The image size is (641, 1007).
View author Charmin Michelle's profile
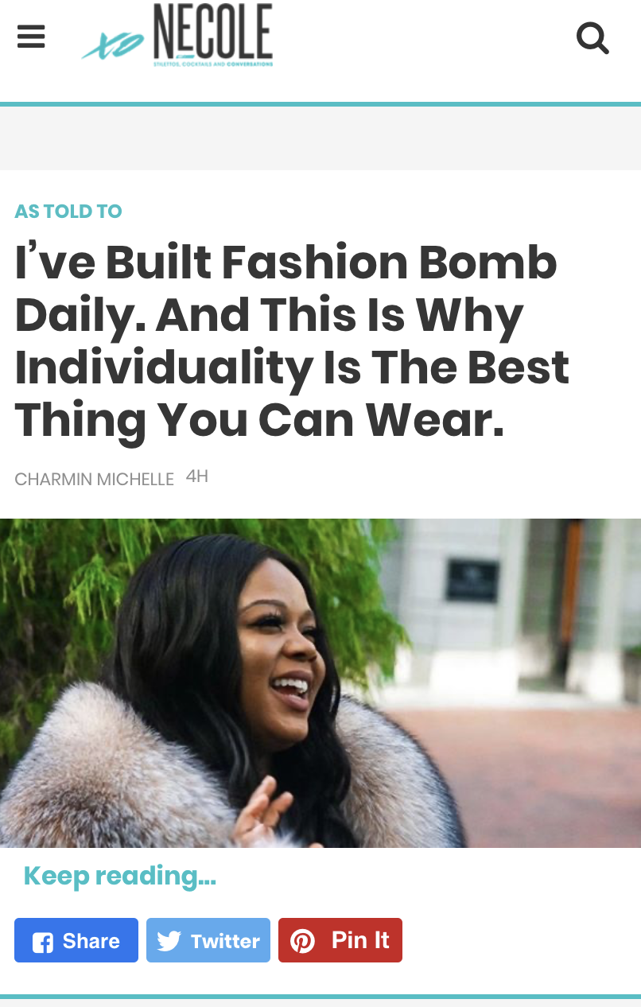(x=94, y=479)
